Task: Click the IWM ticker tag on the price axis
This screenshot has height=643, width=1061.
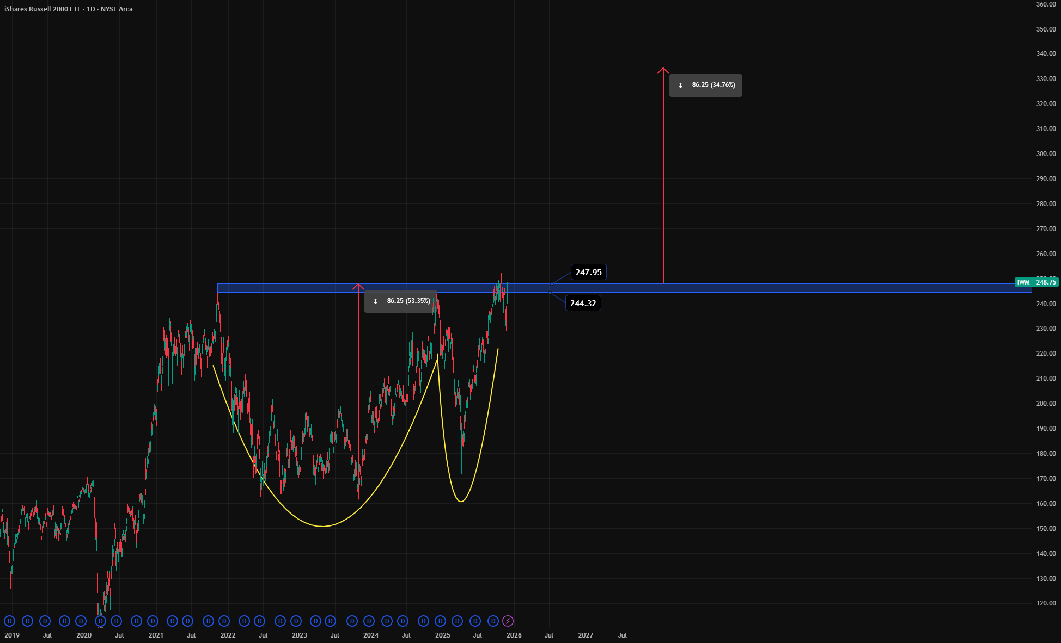Action: coord(1023,282)
